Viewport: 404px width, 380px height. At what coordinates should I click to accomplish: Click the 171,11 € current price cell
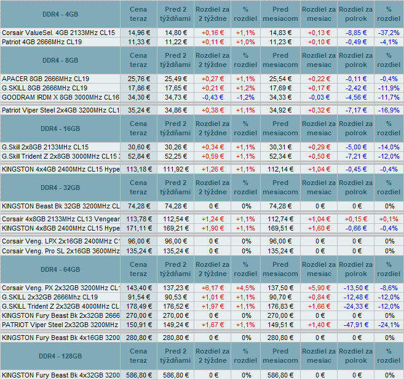pos(138,228)
